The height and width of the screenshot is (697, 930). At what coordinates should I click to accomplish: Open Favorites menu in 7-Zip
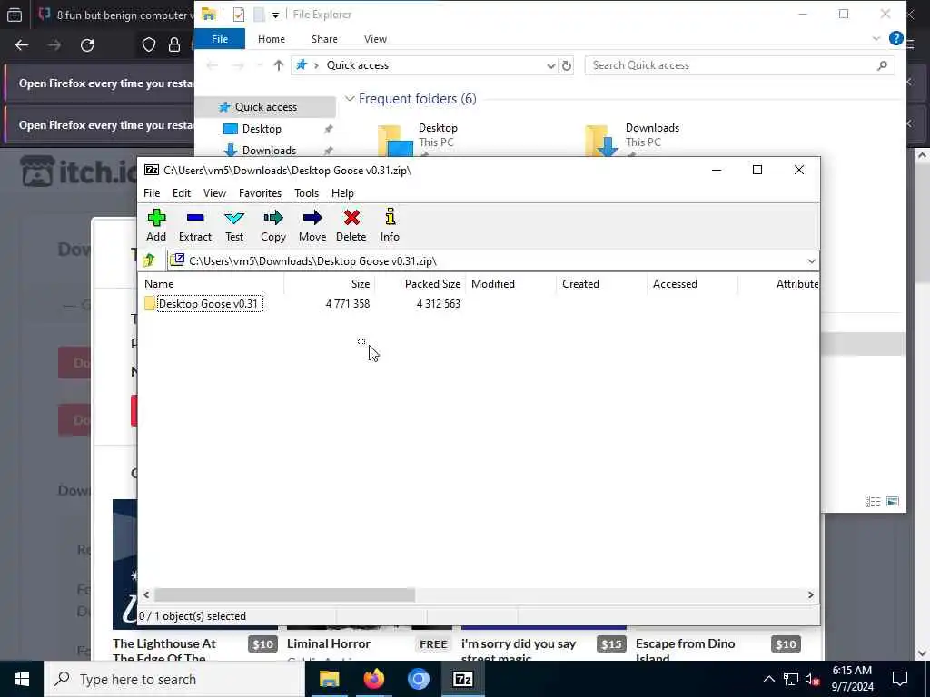tap(260, 193)
